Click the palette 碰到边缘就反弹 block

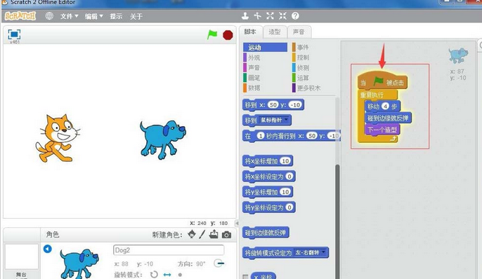pyautogui.click(x=266, y=233)
